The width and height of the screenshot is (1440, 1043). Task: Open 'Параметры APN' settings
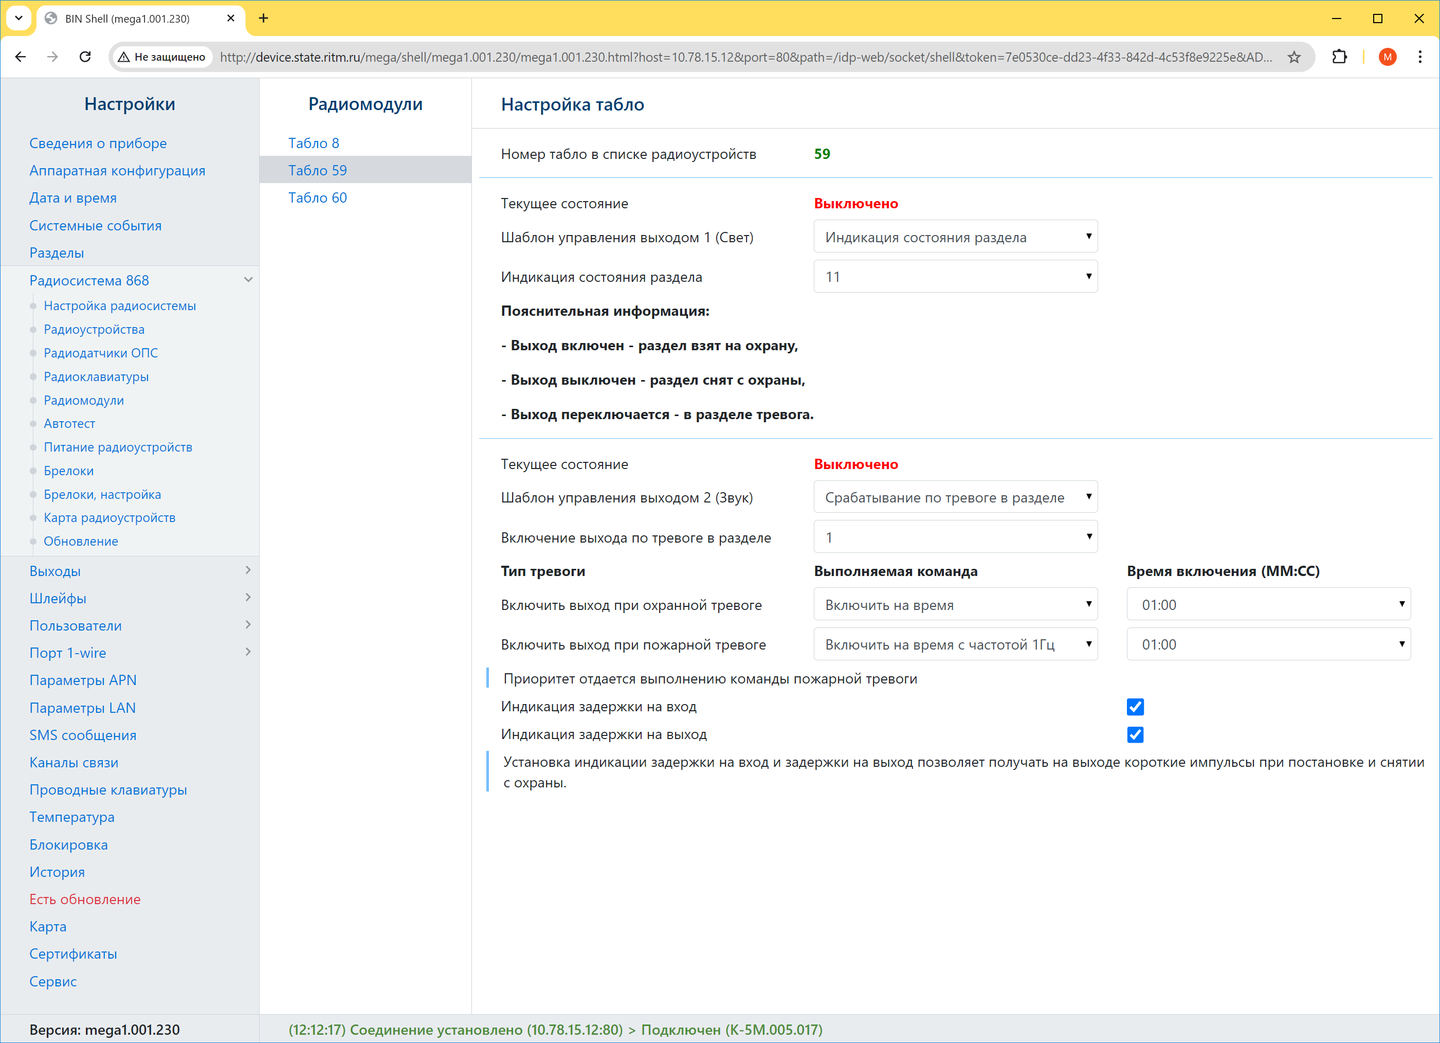click(83, 680)
